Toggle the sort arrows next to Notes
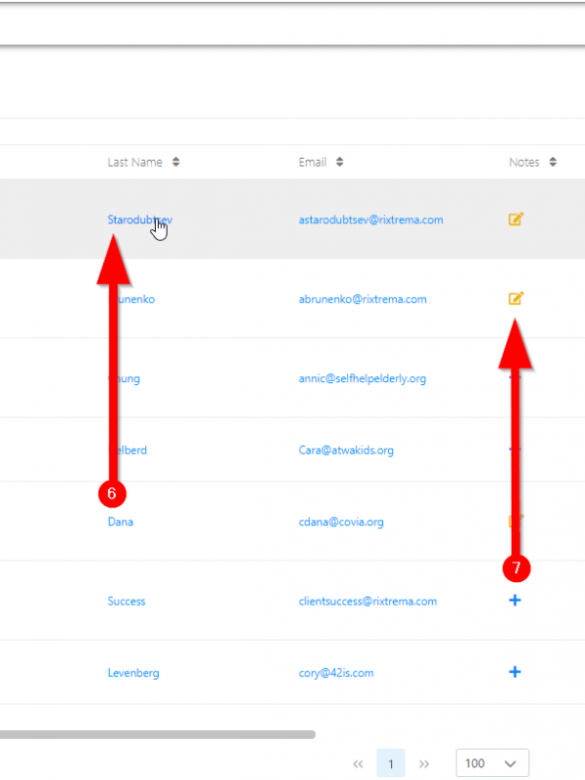The height and width of the screenshot is (780, 585). click(x=553, y=162)
